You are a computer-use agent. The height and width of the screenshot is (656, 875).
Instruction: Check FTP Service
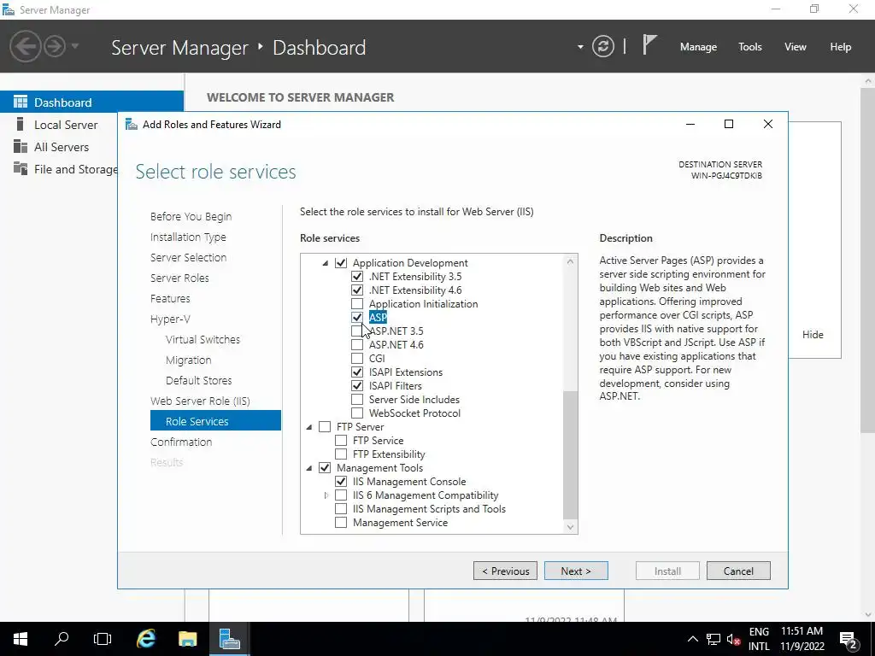click(x=341, y=441)
